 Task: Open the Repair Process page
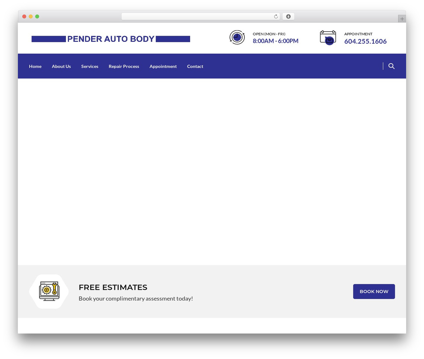coord(124,66)
